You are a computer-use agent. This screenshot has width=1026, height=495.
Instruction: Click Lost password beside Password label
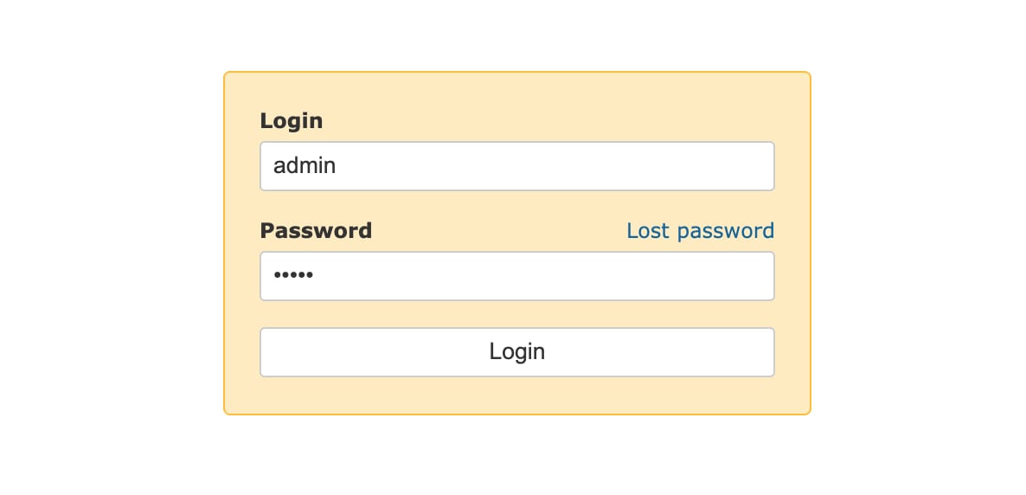point(700,231)
